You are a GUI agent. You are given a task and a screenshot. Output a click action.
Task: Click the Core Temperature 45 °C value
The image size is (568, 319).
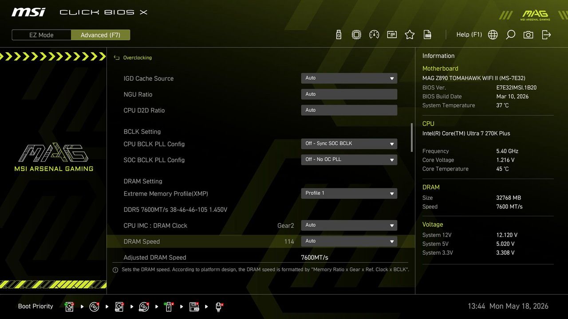[502, 169]
